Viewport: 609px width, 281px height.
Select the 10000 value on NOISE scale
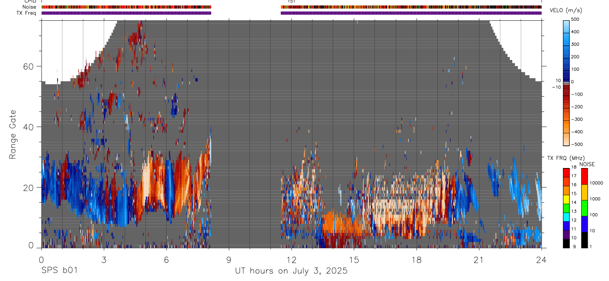596,183
